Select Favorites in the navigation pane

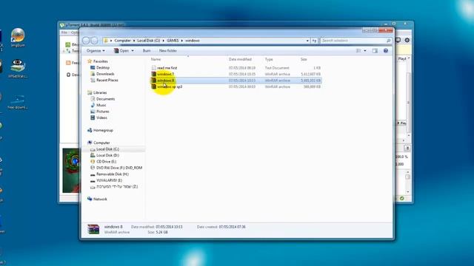point(101,61)
